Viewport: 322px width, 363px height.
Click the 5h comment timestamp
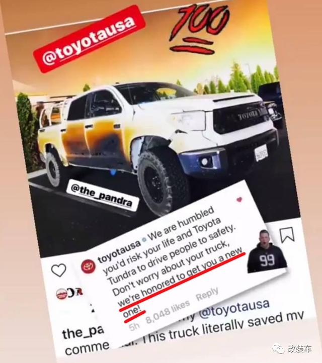click(x=134, y=327)
